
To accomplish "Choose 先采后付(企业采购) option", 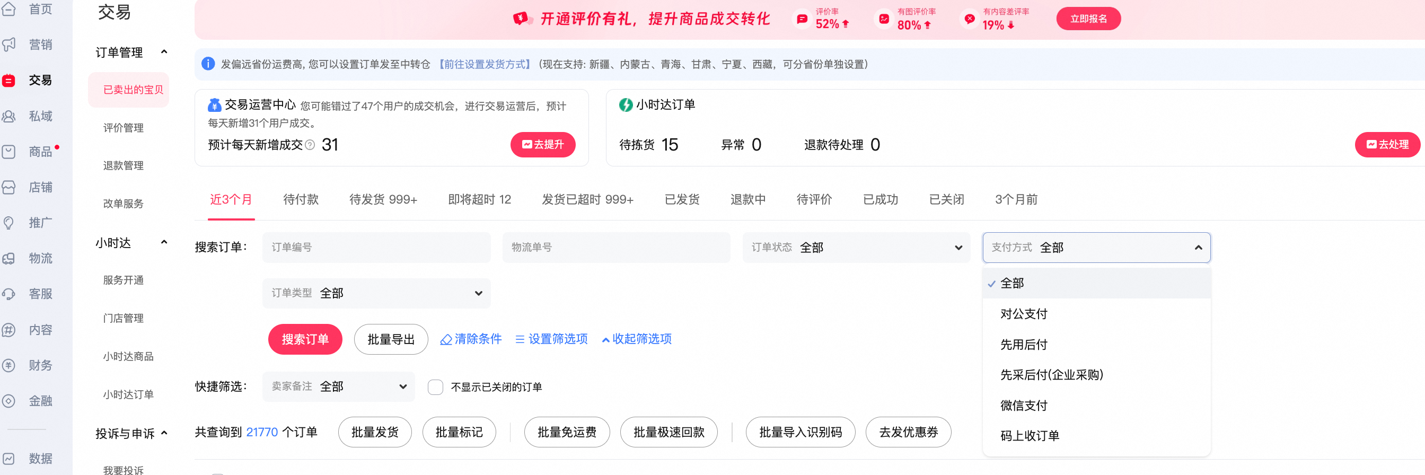I will 1096,375.
